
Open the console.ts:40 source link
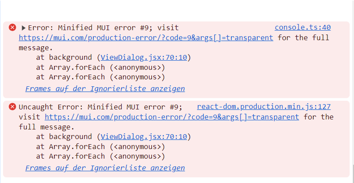(x=303, y=28)
